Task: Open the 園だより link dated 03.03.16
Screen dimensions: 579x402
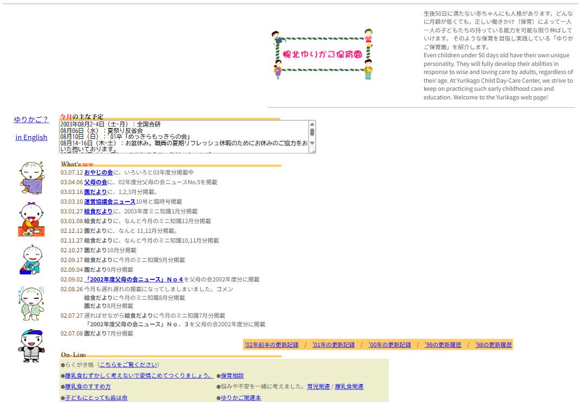Action: coord(96,192)
